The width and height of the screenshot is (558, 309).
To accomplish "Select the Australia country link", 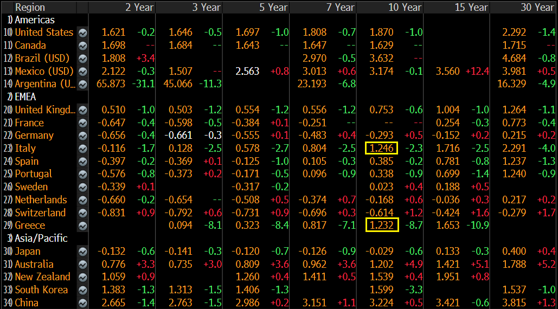I will [x=34, y=264].
